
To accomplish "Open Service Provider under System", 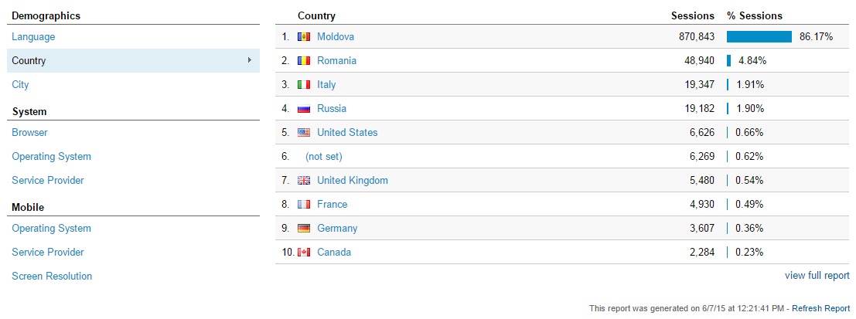I will 48,181.
